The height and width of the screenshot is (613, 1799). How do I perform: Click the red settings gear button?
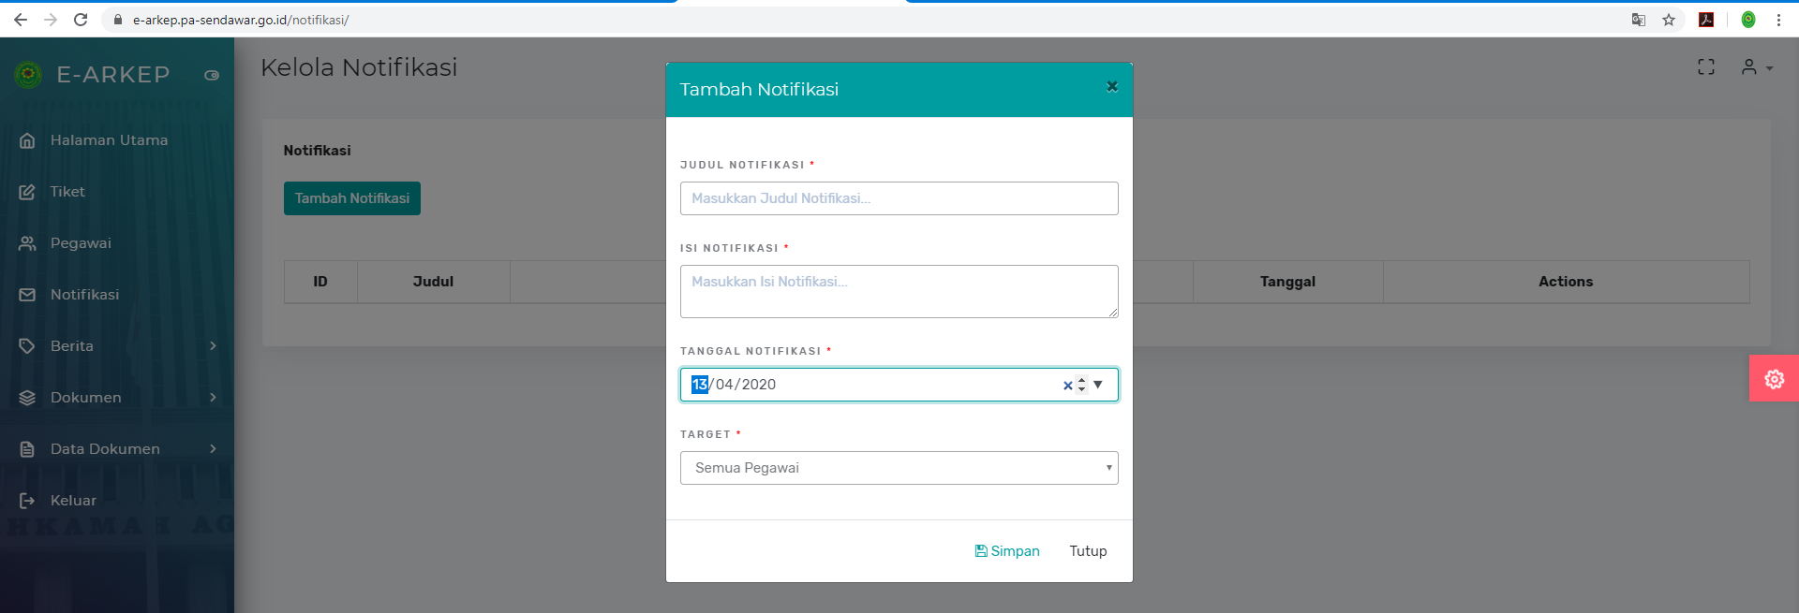(x=1774, y=379)
